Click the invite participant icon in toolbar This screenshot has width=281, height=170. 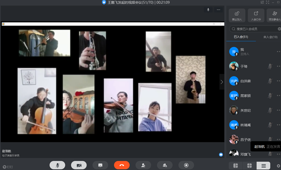[x=143, y=165]
